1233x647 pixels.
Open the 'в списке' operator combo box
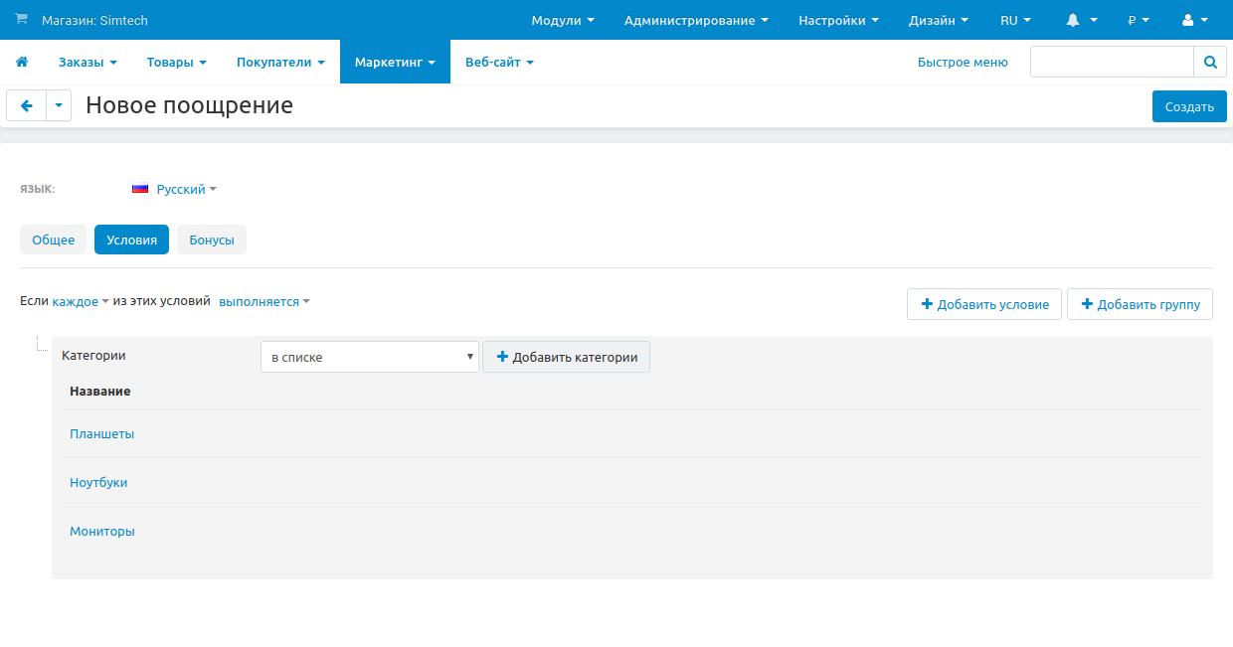click(370, 357)
